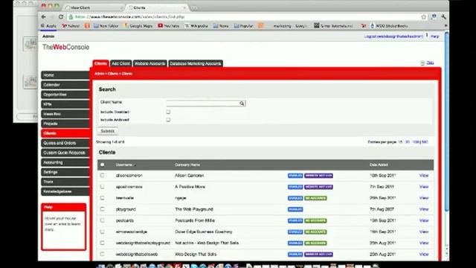The height and width of the screenshot is (268, 476).
Task: Click the Logout link at top right
Action: (393, 36)
